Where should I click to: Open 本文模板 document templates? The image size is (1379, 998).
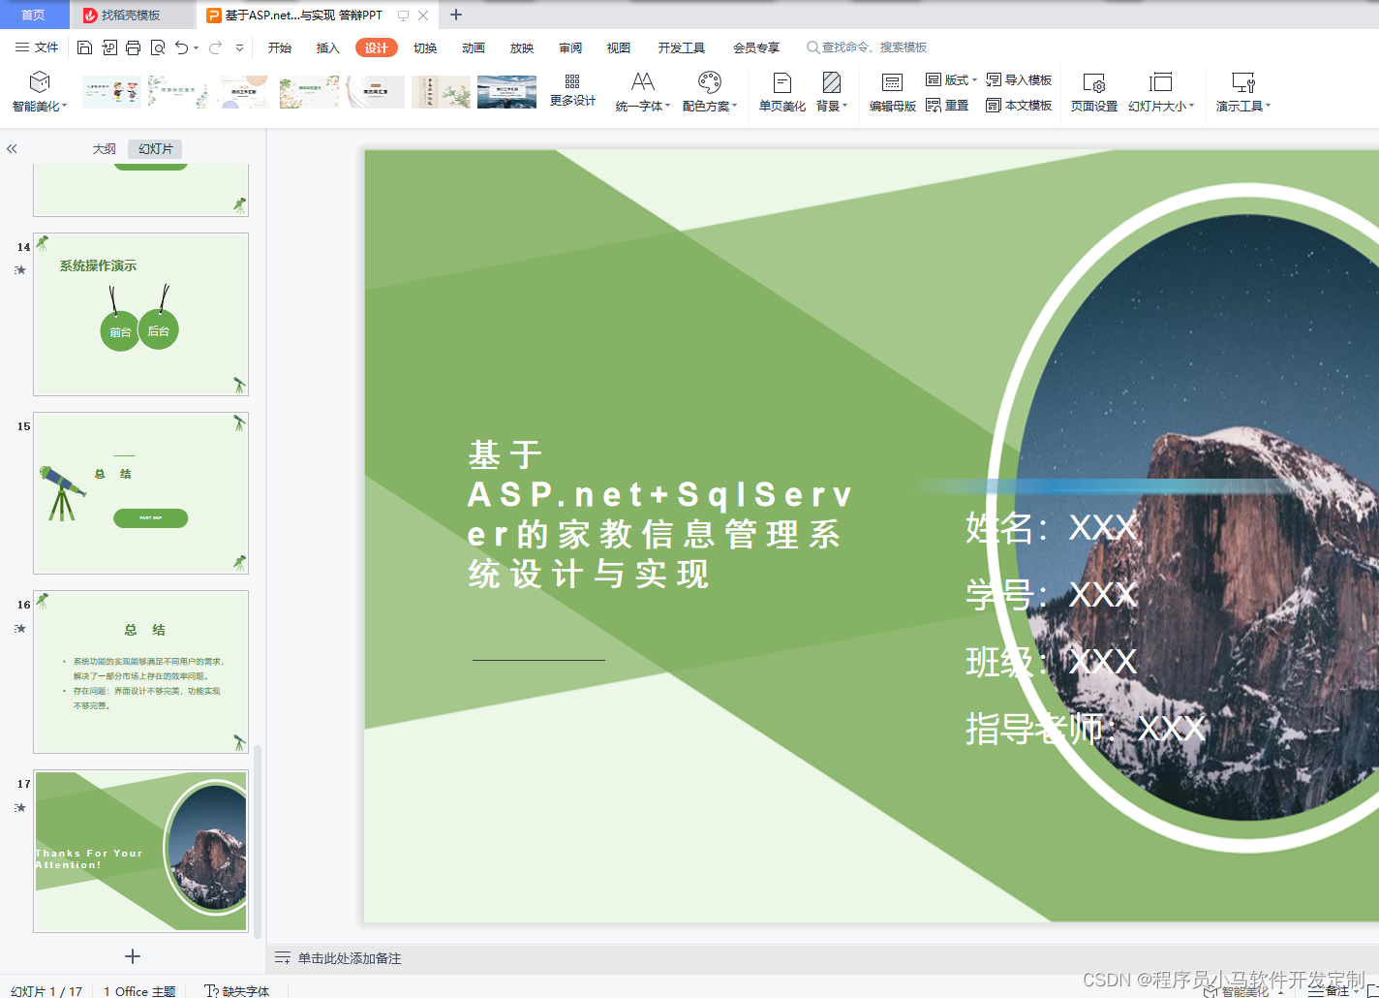(x=1019, y=106)
